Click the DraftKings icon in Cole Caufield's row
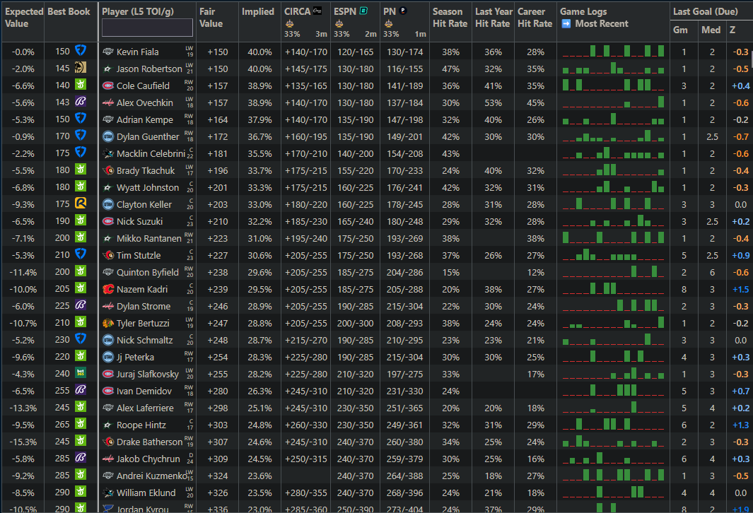The width and height of the screenshot is (753, 513). (80, 85)
